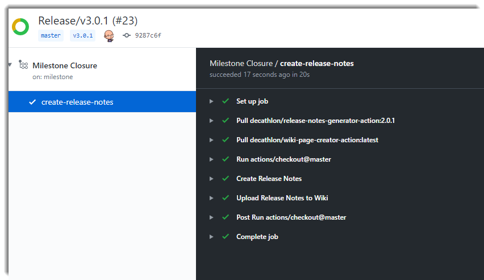Expand the Pull release-notes-generator-action step
484x280 pixels.
(211, 121)
